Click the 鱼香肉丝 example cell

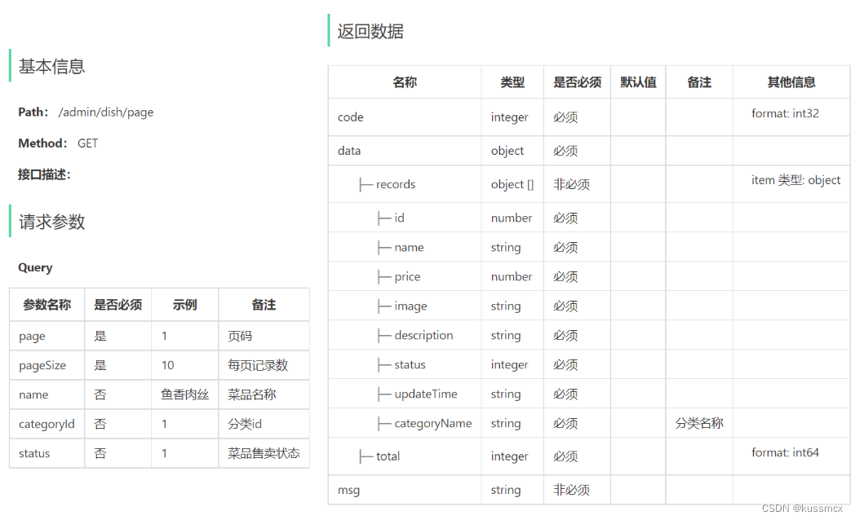click(x=185, y=394)
